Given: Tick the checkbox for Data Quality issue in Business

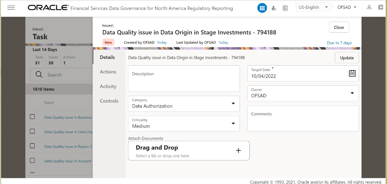Looking at the screenshot, I should tap(32, 117).
